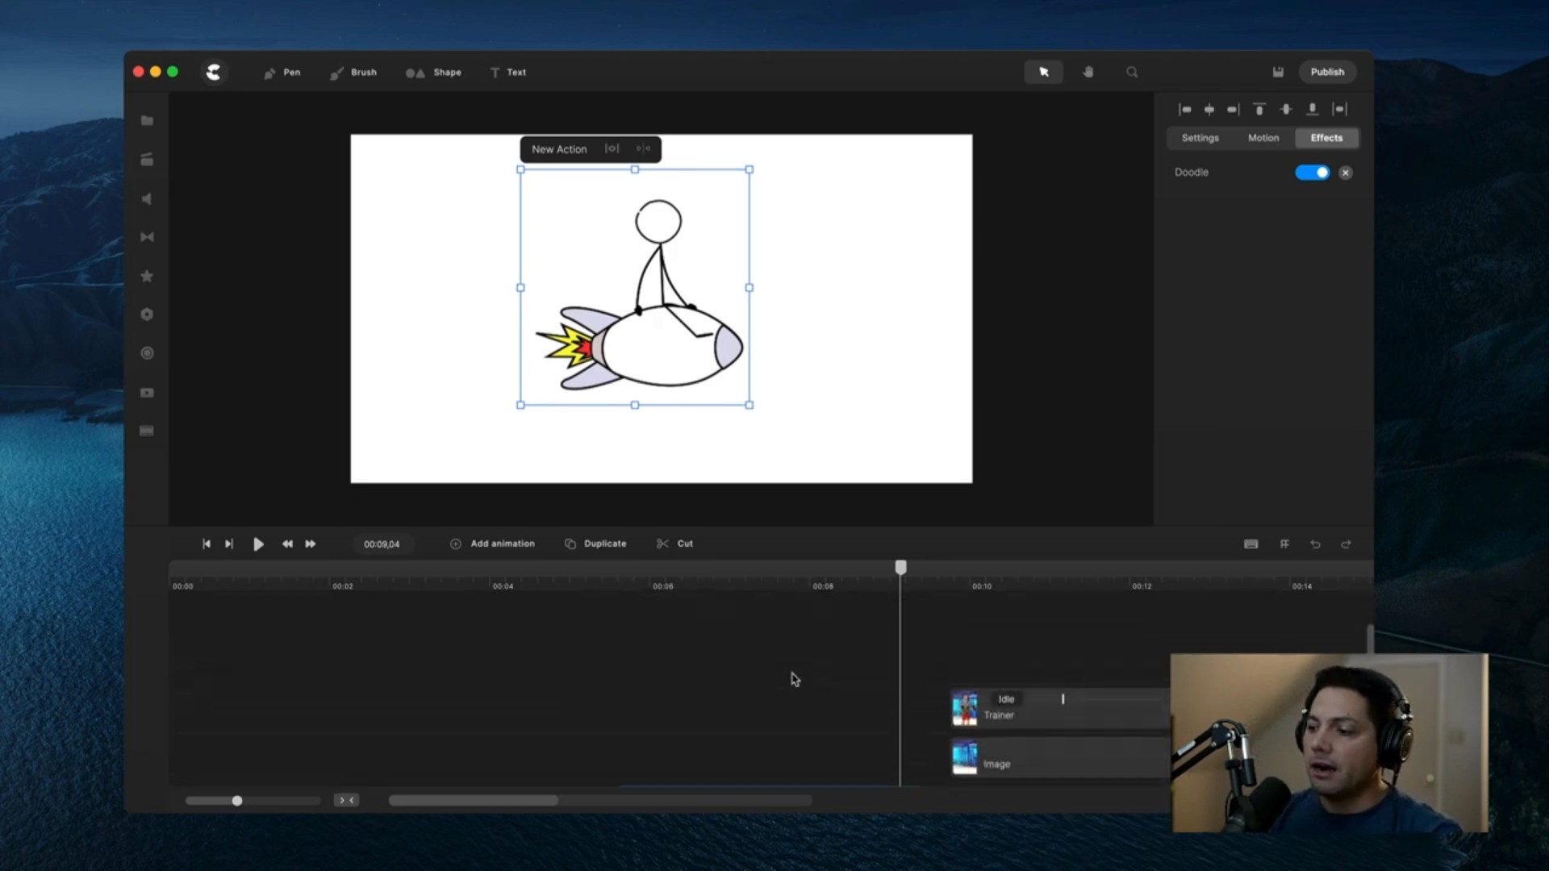Click the timeline collapse arrows button
Viewport: 1549px width, 871px height.
(346, 800)
